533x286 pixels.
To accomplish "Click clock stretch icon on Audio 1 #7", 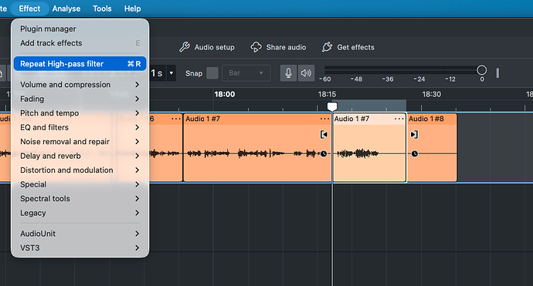I will (x=324, y=153).
